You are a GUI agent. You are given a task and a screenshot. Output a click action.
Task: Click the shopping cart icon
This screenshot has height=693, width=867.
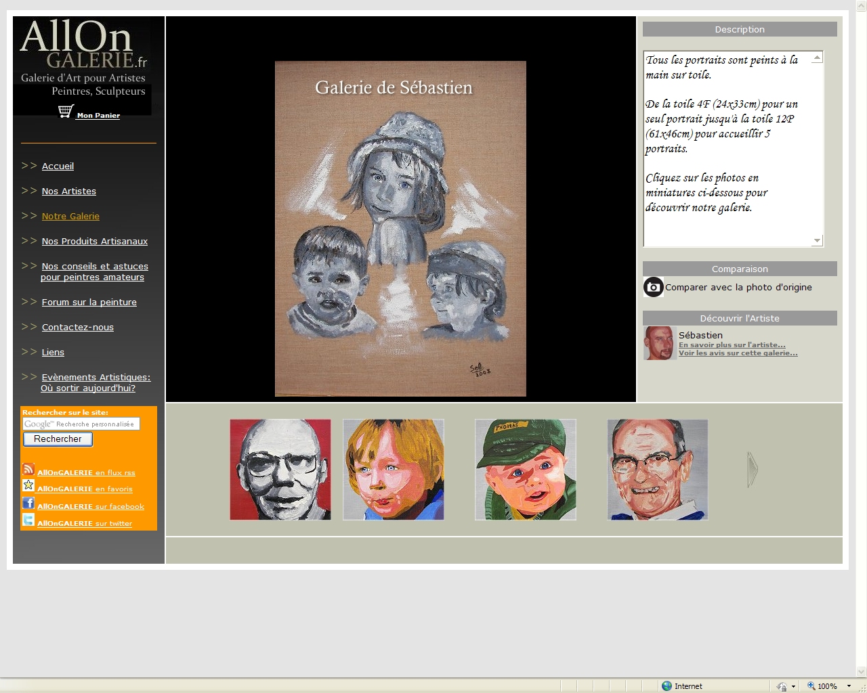66,112
